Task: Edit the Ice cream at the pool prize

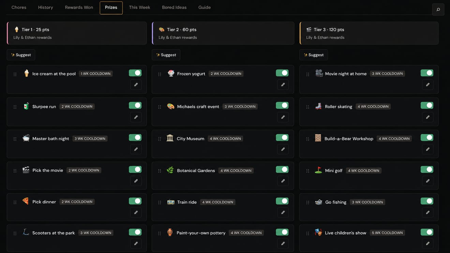Action: tap(136, 85)
